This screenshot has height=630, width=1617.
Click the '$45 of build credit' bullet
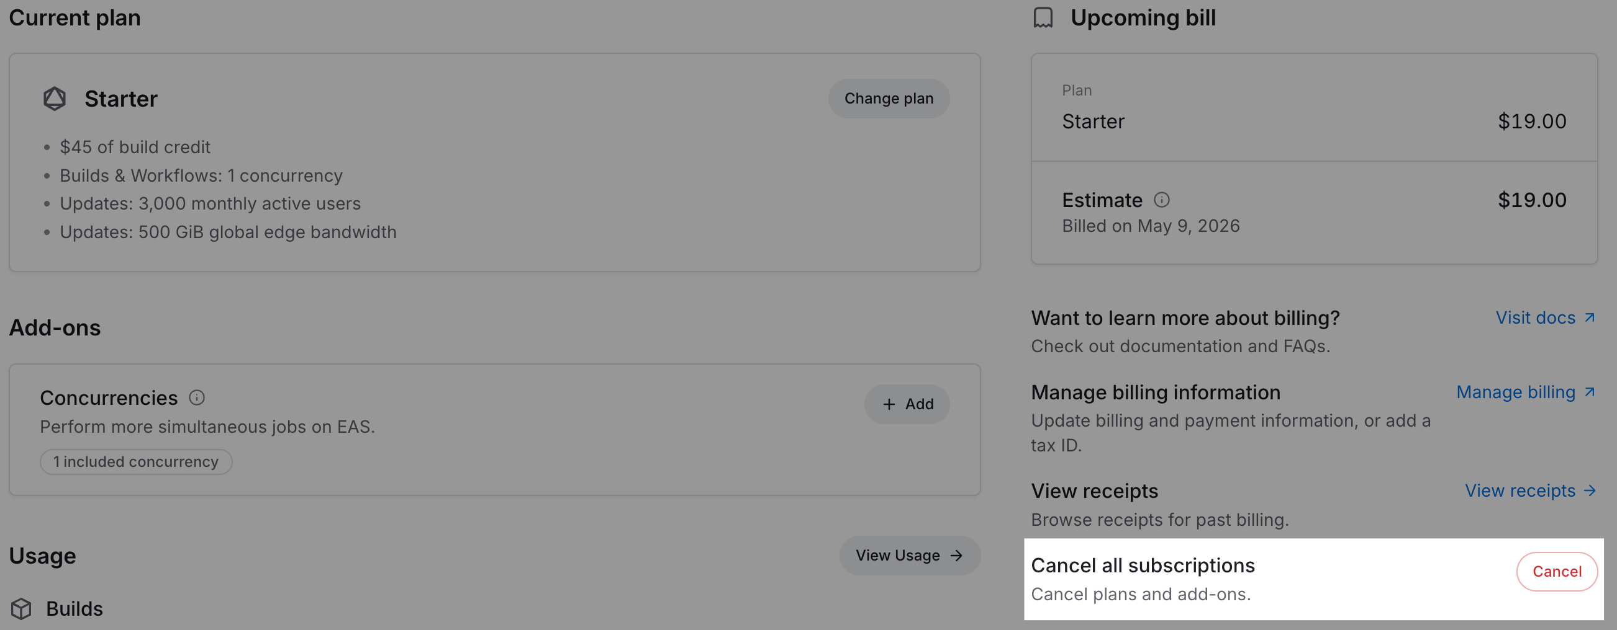pos(135,148)
